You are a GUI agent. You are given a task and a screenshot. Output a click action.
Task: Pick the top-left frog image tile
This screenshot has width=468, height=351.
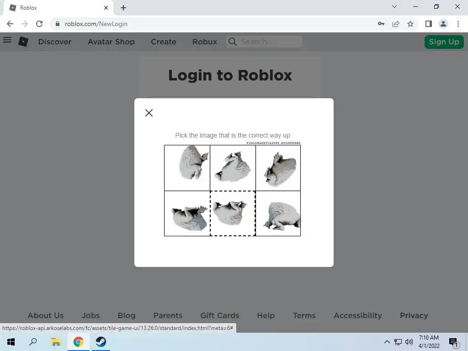pyautogui.click(x=187, y=168)
